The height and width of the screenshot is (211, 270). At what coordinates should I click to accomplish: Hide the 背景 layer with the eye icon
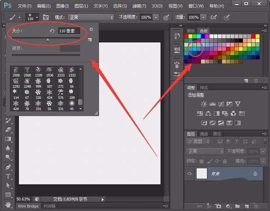pyautogui.click(x=190, y=174)
